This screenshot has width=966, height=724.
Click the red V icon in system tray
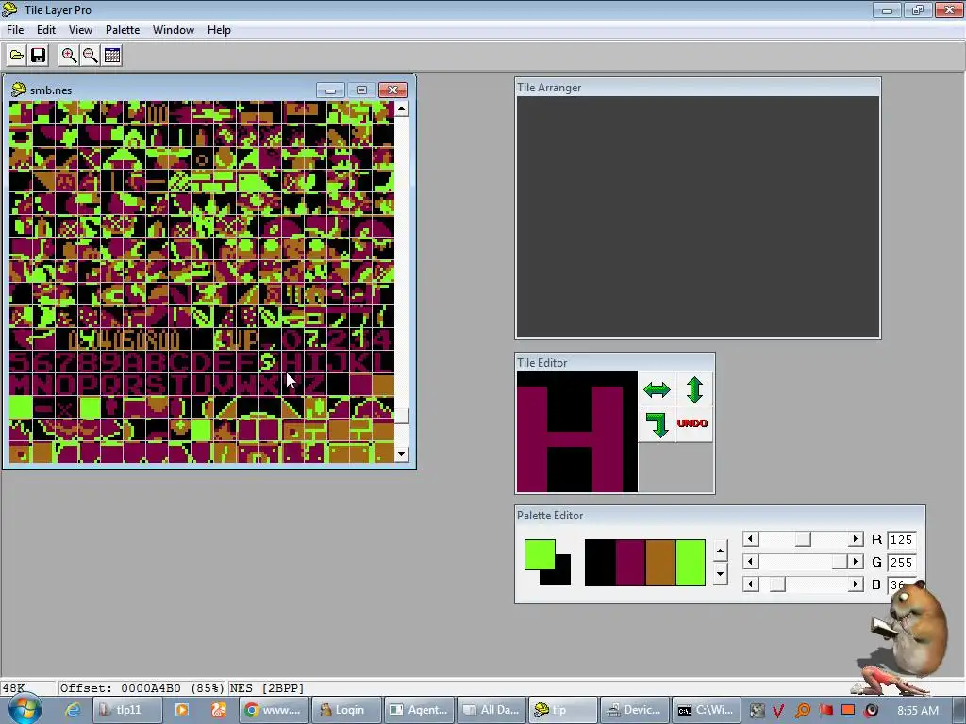pyautogui.click(x=778, y=711)
